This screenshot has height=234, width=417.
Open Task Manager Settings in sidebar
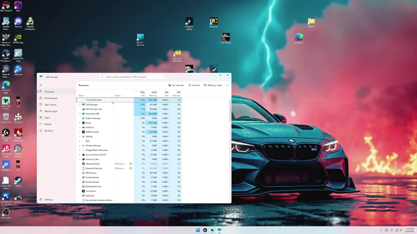[x=56, y=200]
